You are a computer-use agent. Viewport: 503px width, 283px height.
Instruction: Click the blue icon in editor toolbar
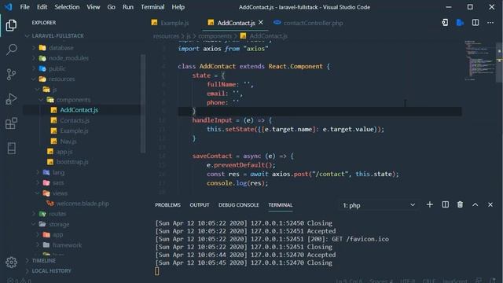coord(460,23)
